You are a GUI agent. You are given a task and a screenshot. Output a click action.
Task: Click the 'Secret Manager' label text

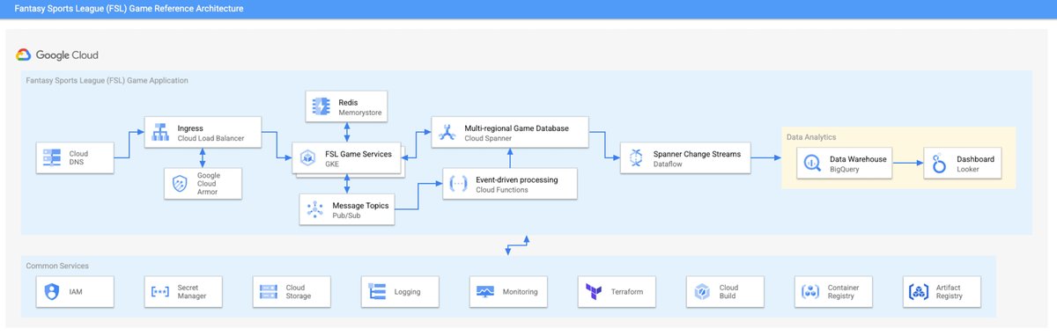(x=192, y=291)
